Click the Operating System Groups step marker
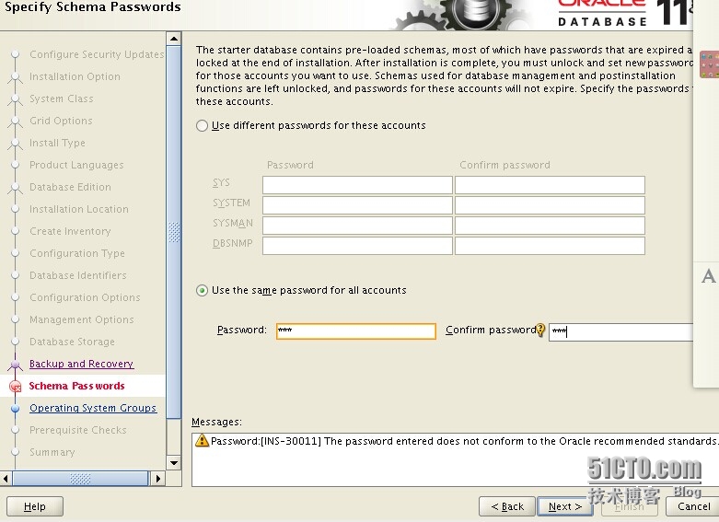 coord(15,408)
